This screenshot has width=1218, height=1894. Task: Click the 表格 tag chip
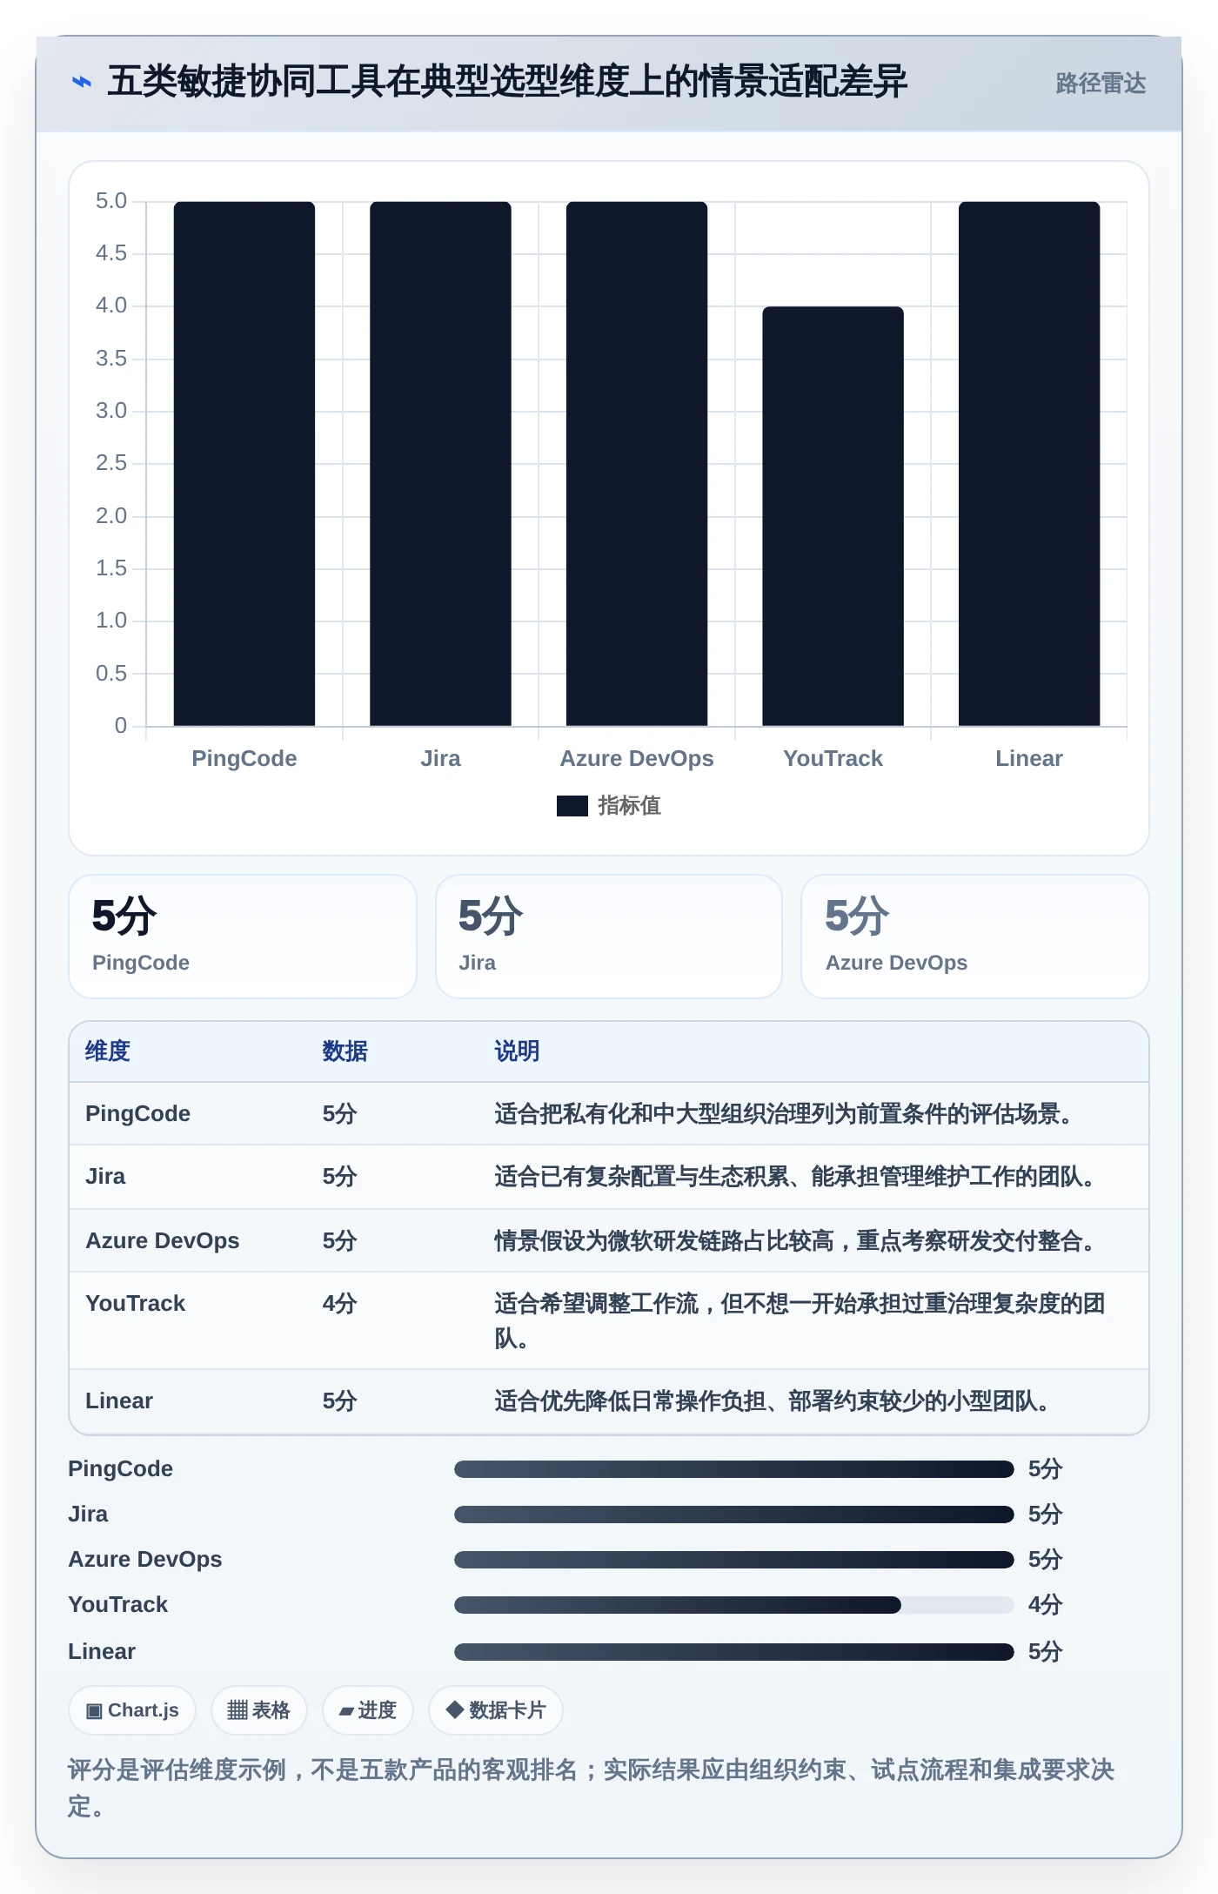pos(258,1710)
